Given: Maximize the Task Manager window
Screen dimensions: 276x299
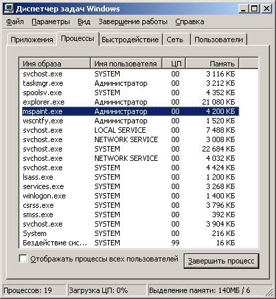Looking at the screenshot, I should [x=254, y=9].
